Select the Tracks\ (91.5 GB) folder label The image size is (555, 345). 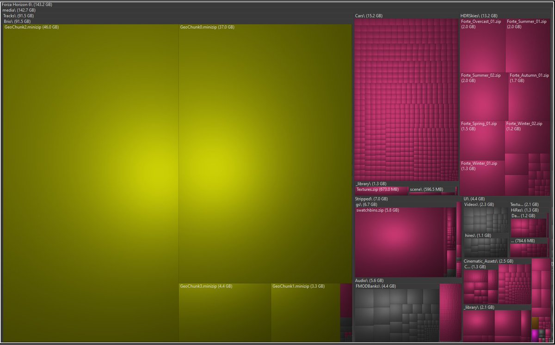pyautogui.click(x=18, y=16)
